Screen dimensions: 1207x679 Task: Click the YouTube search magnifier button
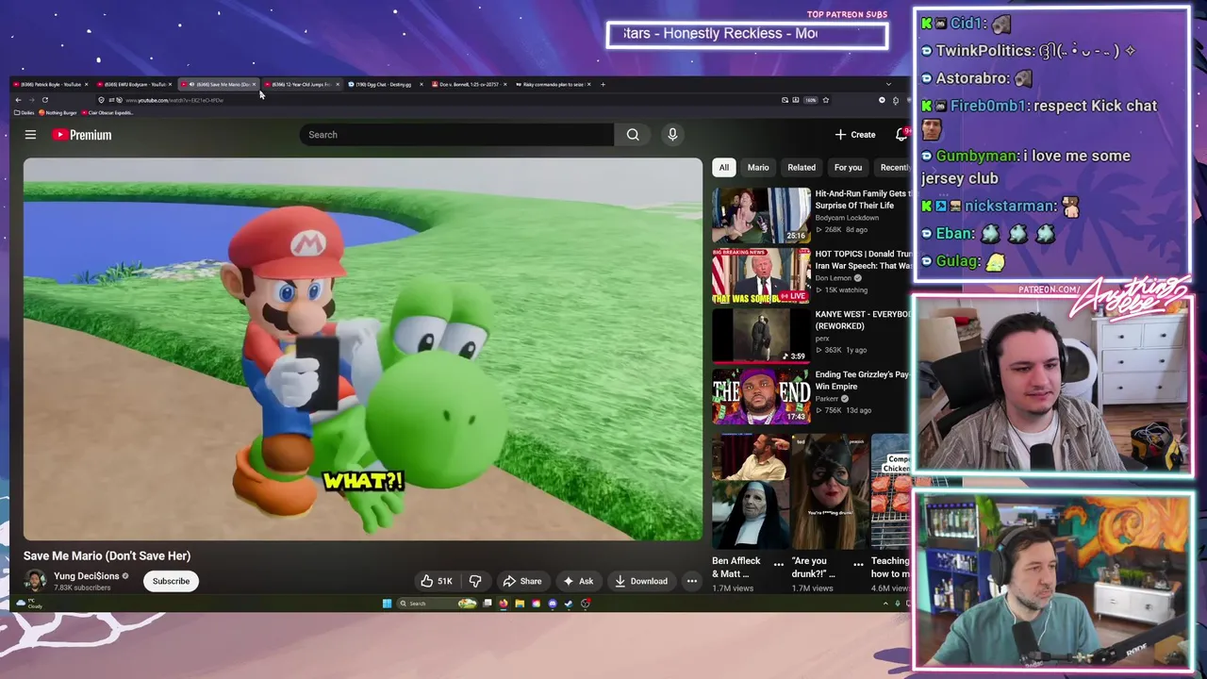tap(633, 135)
